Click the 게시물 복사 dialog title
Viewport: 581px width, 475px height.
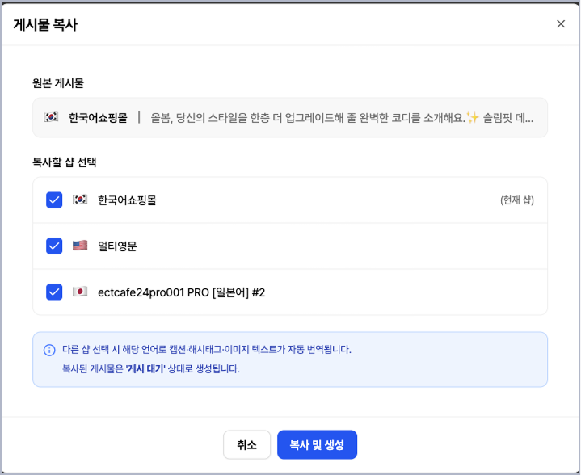point(45,24)
